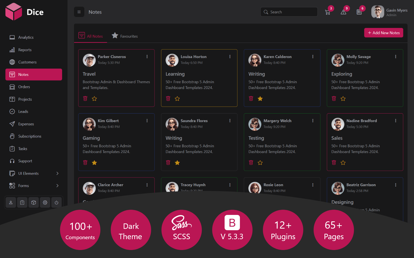Star Nadine Bradford's Sales note
This screenshot has height=258, width=414.
point(343,163)
